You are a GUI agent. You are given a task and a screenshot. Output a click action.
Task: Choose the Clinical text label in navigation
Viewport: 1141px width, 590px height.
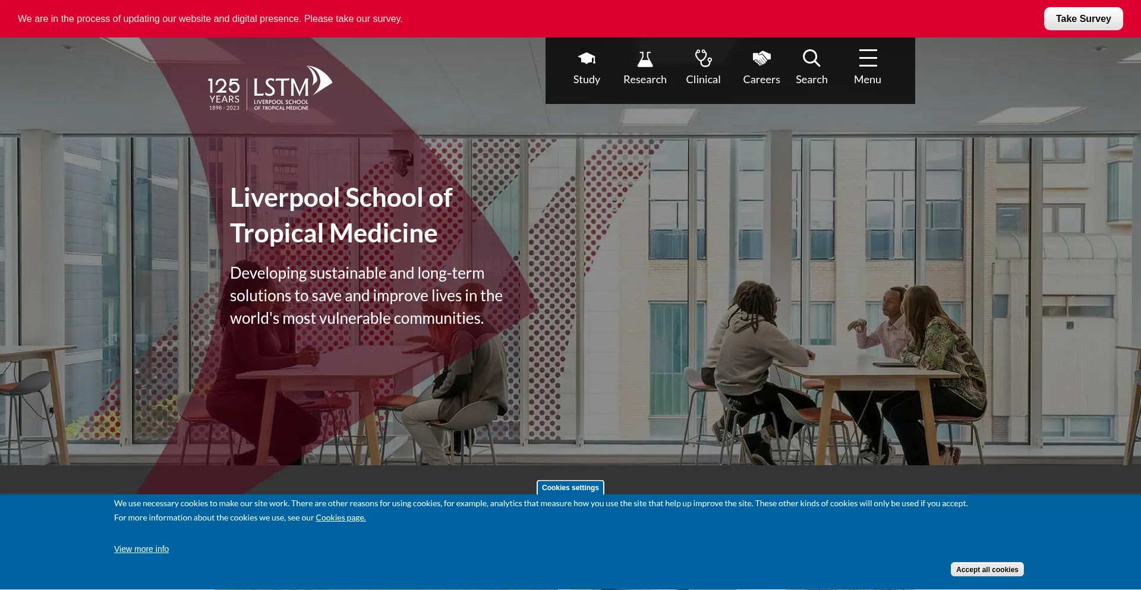[703, 80]
